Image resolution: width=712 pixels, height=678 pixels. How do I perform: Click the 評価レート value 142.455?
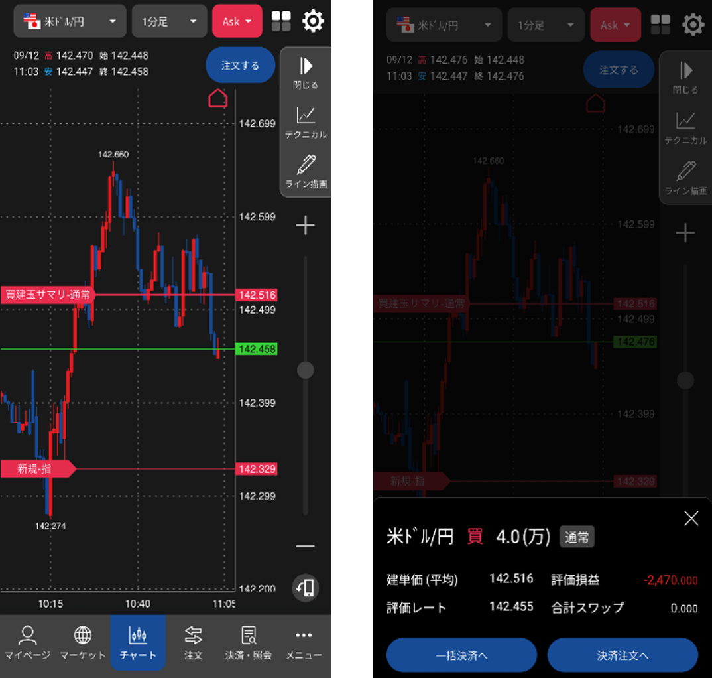(511, 606)
